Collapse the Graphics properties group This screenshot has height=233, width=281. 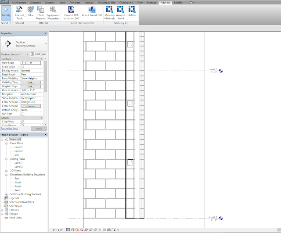click(41, 59)
